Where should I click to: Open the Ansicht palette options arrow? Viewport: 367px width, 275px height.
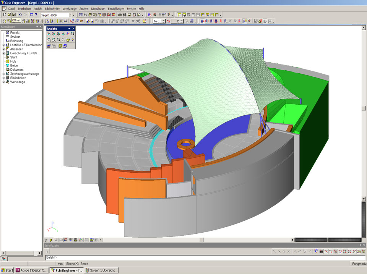69,29
